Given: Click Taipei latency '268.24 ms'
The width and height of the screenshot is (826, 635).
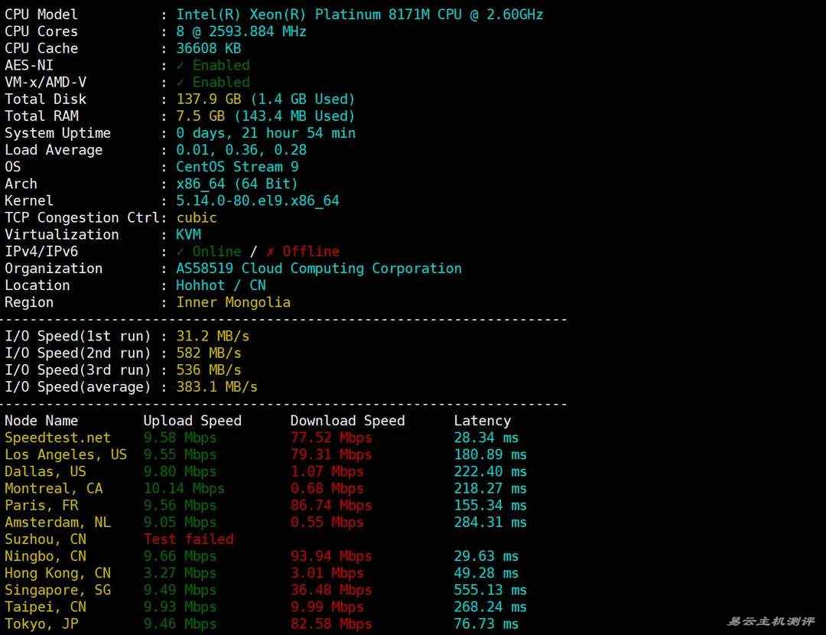Looking at the screenshot, I should pos(490,607).
